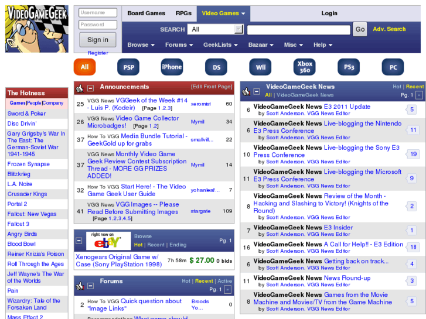Open the search category dropdown showing All
This screenshot has height=319, width=426.
click(x=215, y=29)
